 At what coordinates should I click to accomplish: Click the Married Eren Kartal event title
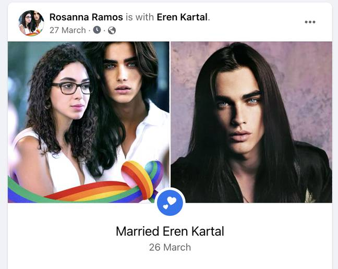170,231
